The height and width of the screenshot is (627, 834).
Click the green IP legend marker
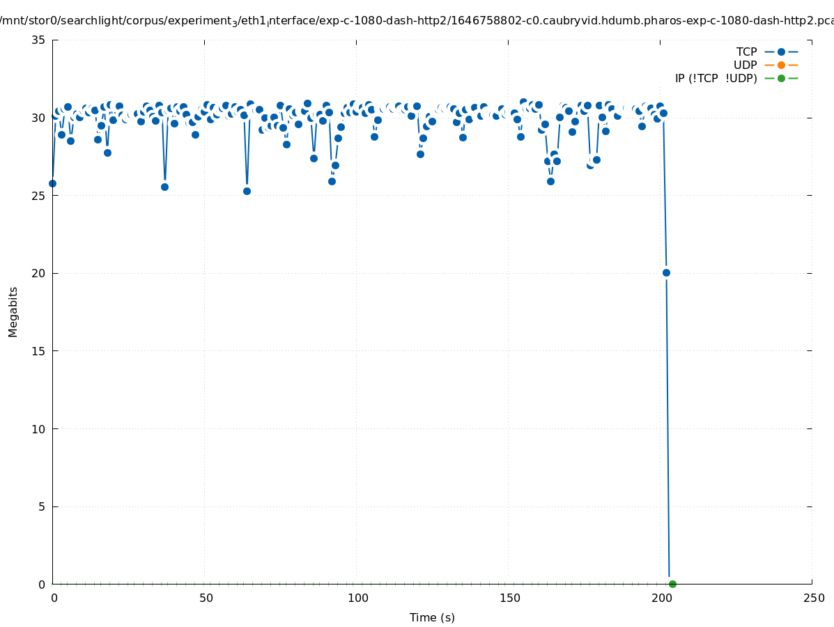pyautogui.click(x=781, y=78)
